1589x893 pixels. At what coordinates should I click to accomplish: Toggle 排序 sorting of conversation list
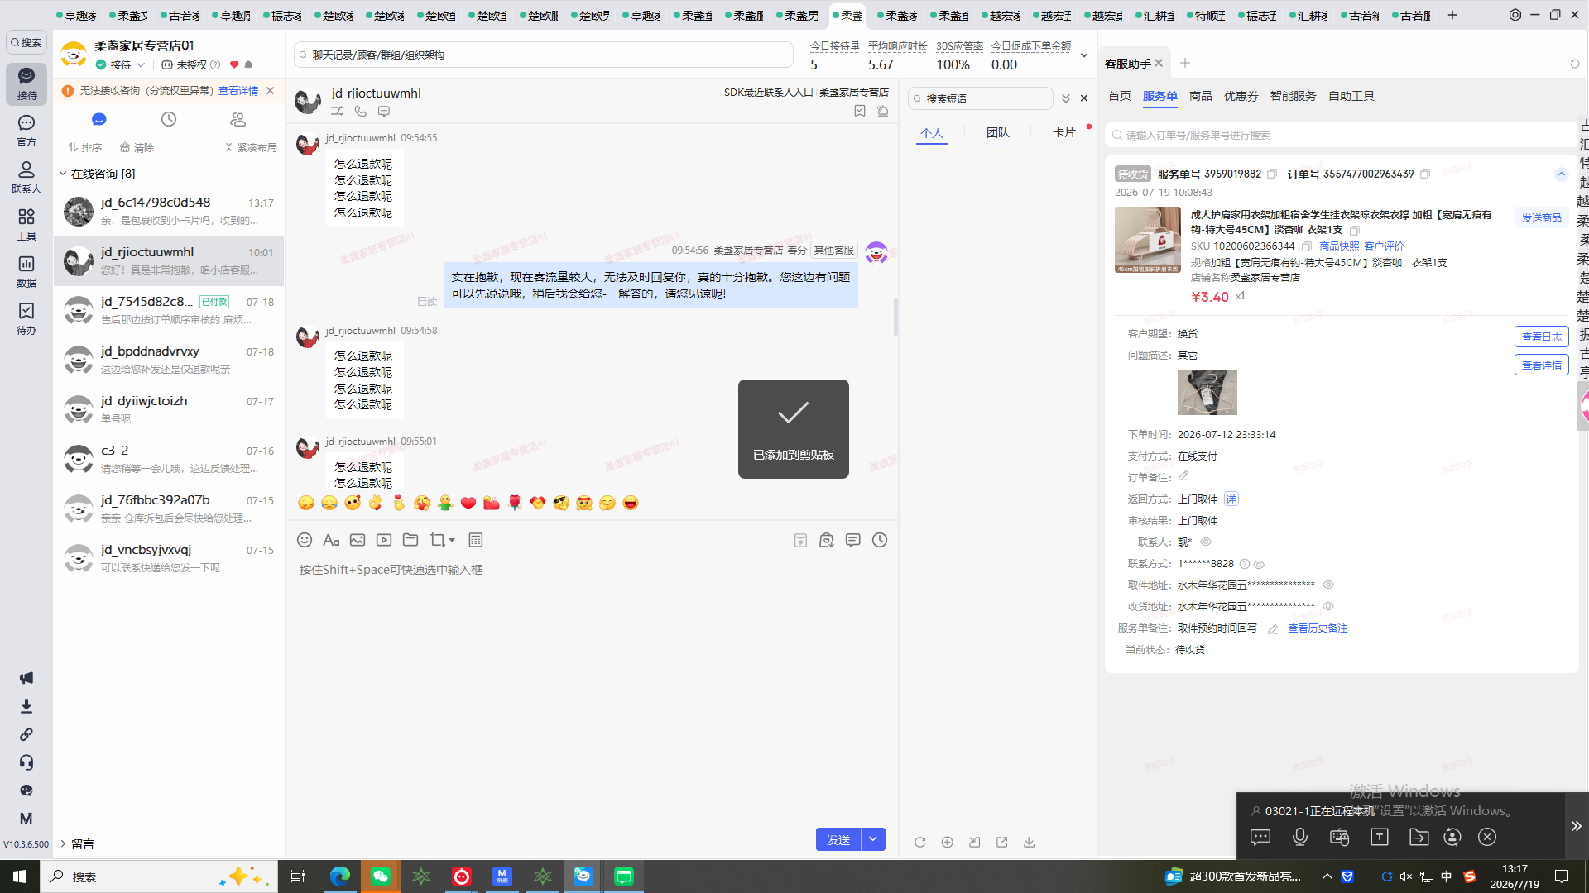tap(85, 147)
